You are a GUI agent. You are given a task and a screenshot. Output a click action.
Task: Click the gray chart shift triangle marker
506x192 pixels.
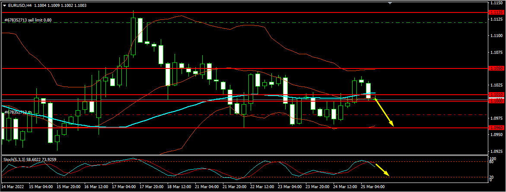[x=390, y=3]
